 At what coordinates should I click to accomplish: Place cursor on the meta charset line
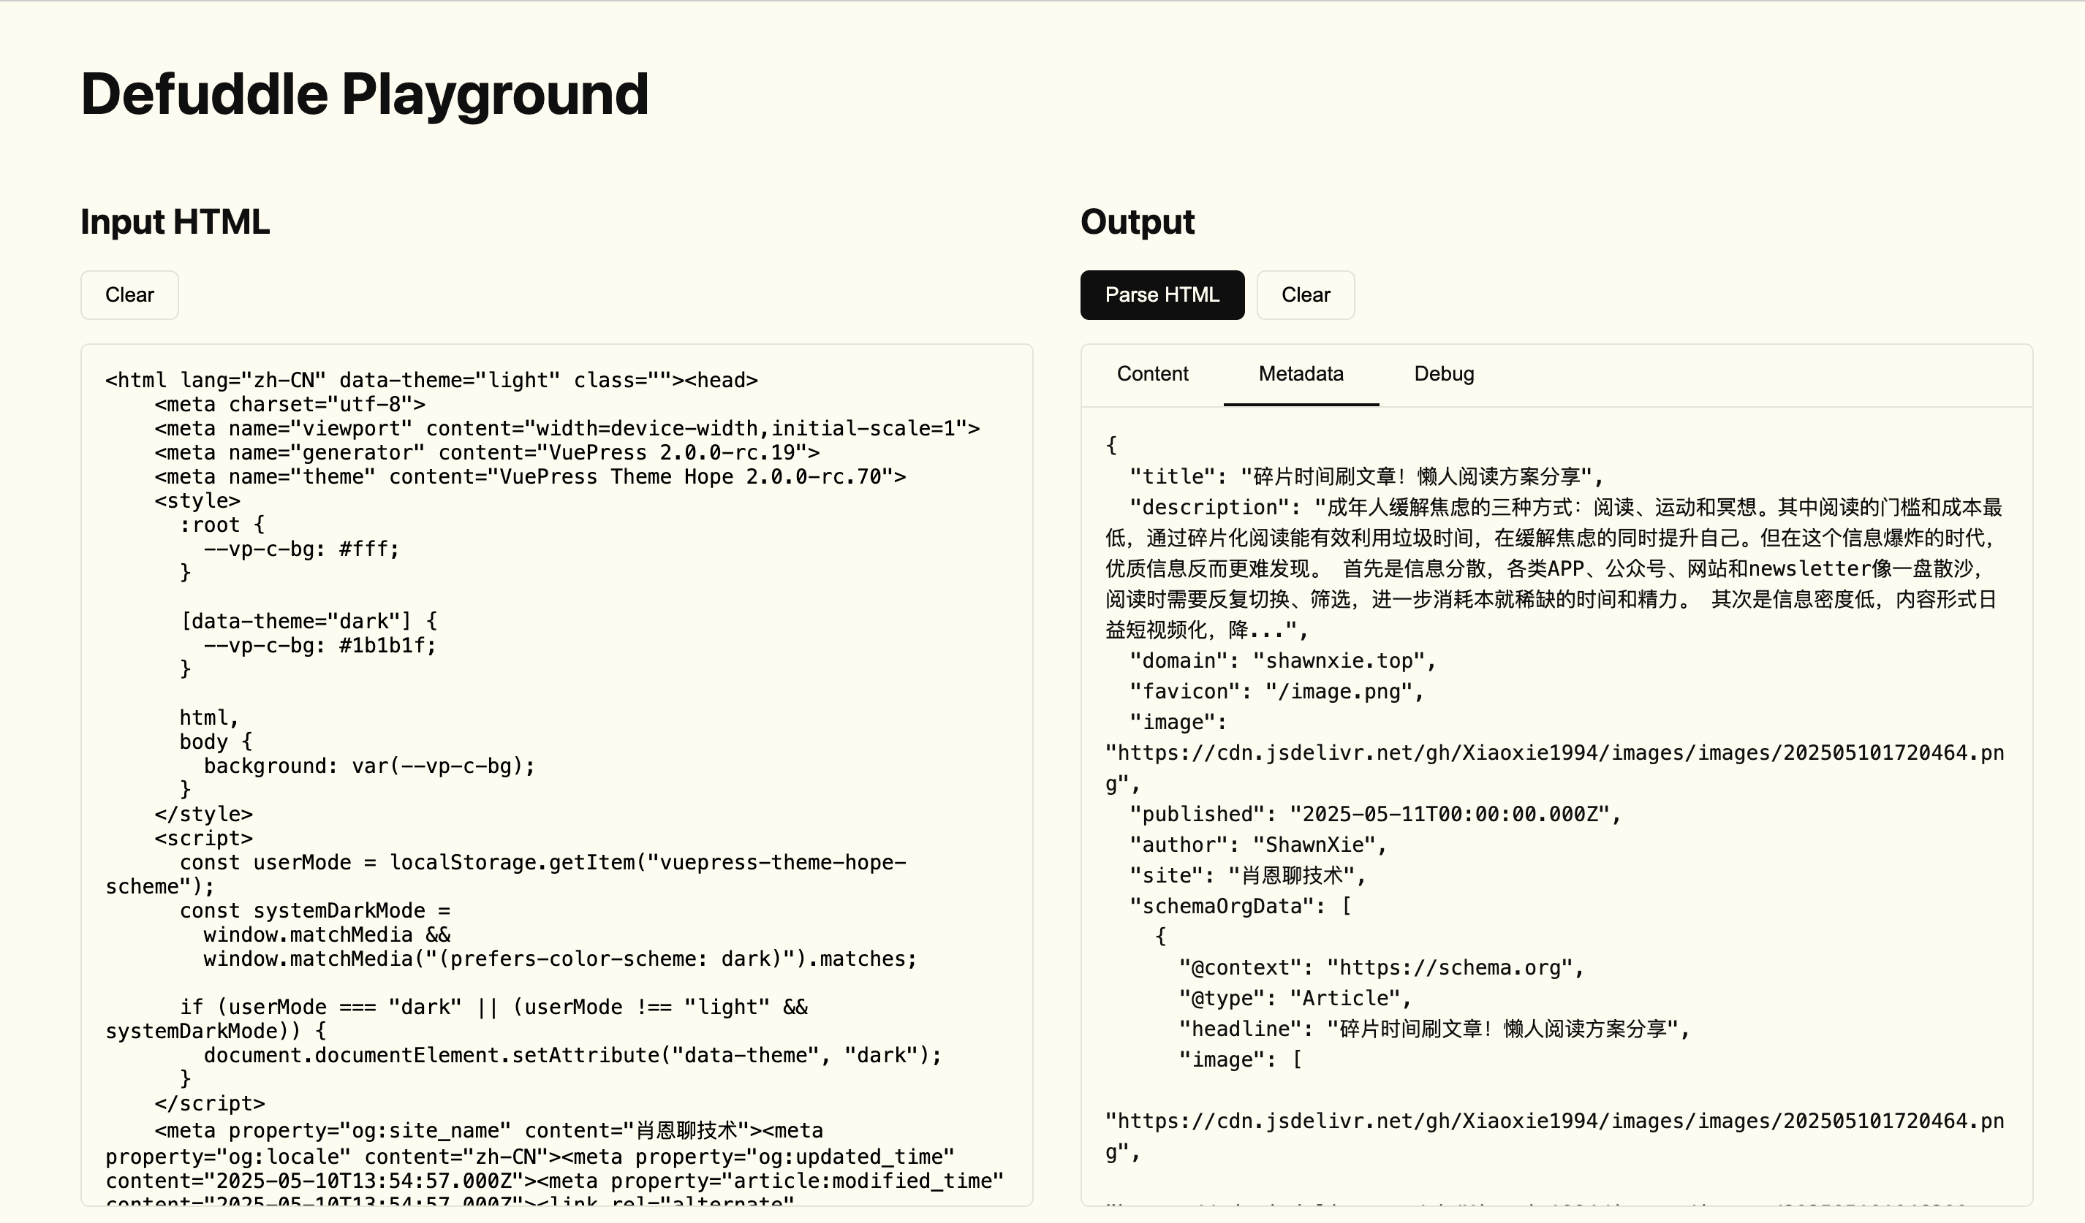pos(290,404)
